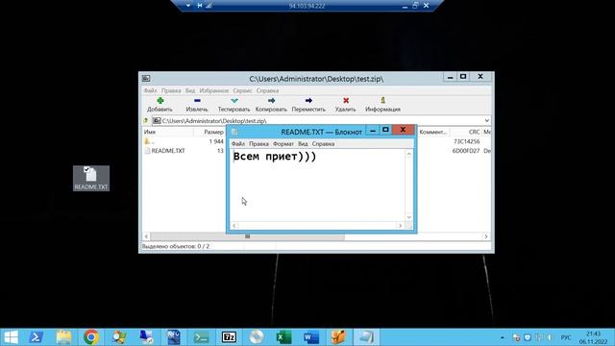This screenshot has width=615, height=346.
Task: Open Google Chrome from the taskbar
Action: tap(91, 337)
